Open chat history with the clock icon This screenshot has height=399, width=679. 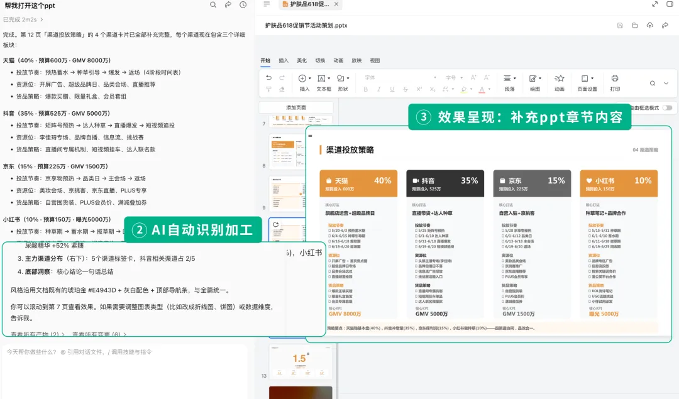[x=243, y=5]
